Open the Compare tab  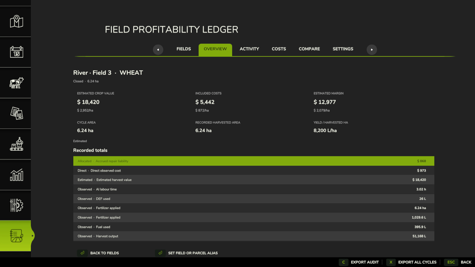(309, 49)
